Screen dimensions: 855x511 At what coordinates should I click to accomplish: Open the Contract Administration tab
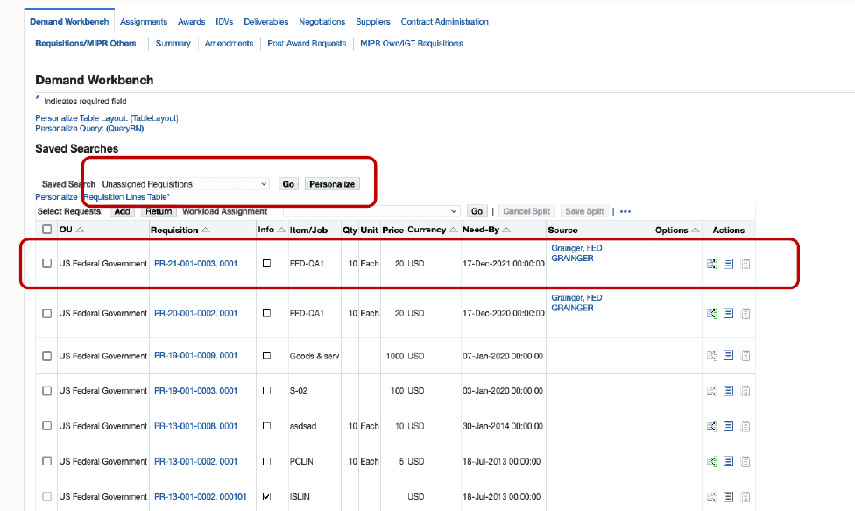pos(444,22)
